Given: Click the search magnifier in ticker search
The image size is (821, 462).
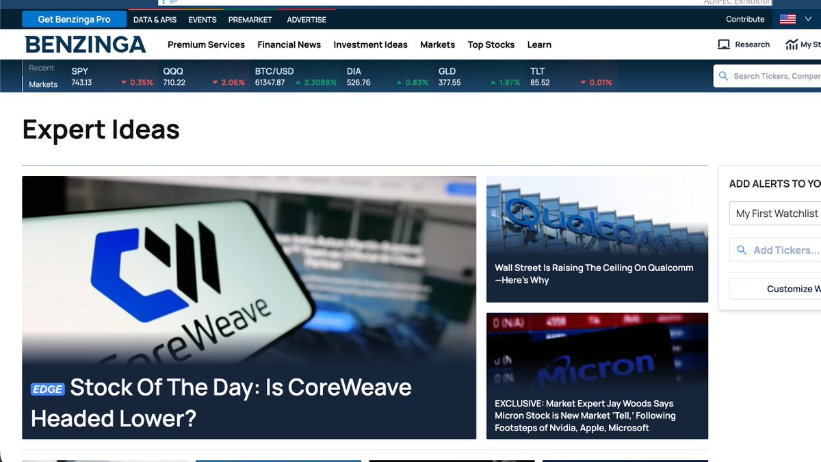Looking at the screenshot, I should point(723,76).
